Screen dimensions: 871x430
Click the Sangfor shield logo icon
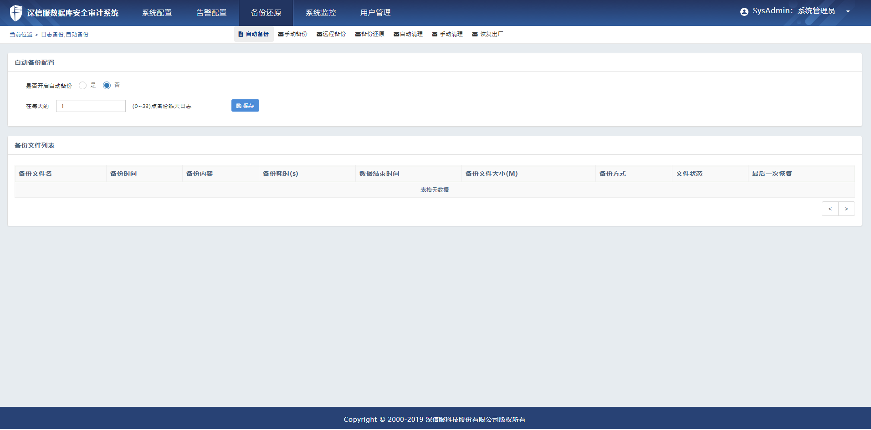[x=16, y=13]
